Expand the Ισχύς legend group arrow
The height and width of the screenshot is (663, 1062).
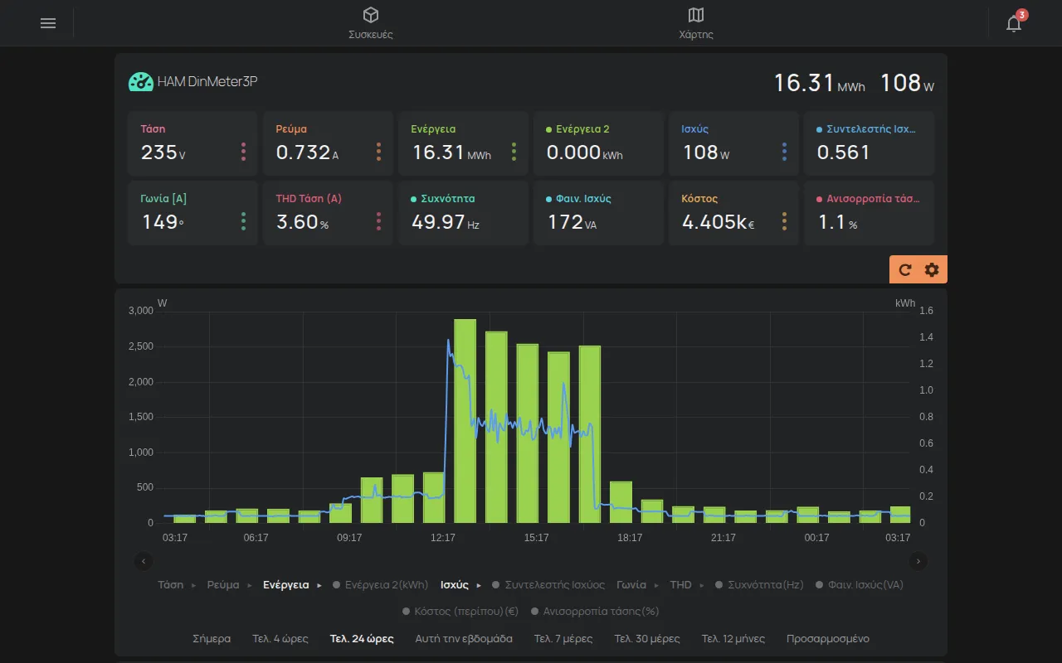[x=479, y=585]
